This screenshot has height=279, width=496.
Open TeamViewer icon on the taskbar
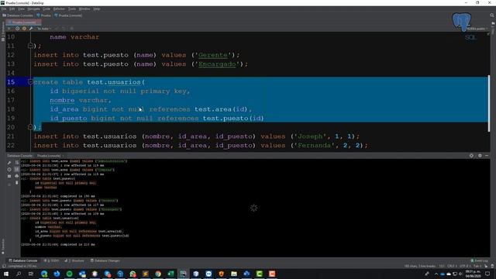208,274
